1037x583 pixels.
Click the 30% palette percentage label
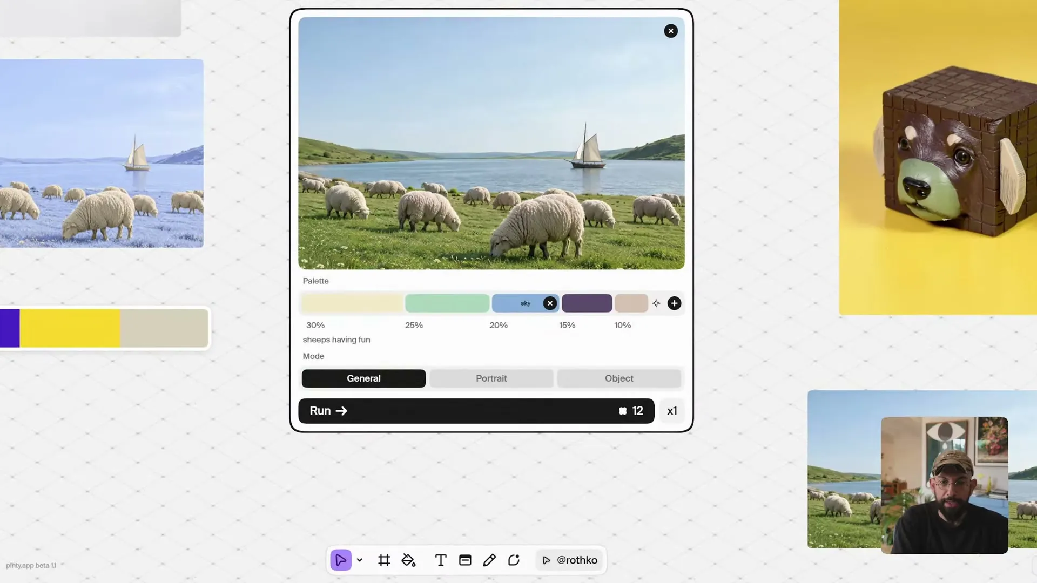(315, 325)
